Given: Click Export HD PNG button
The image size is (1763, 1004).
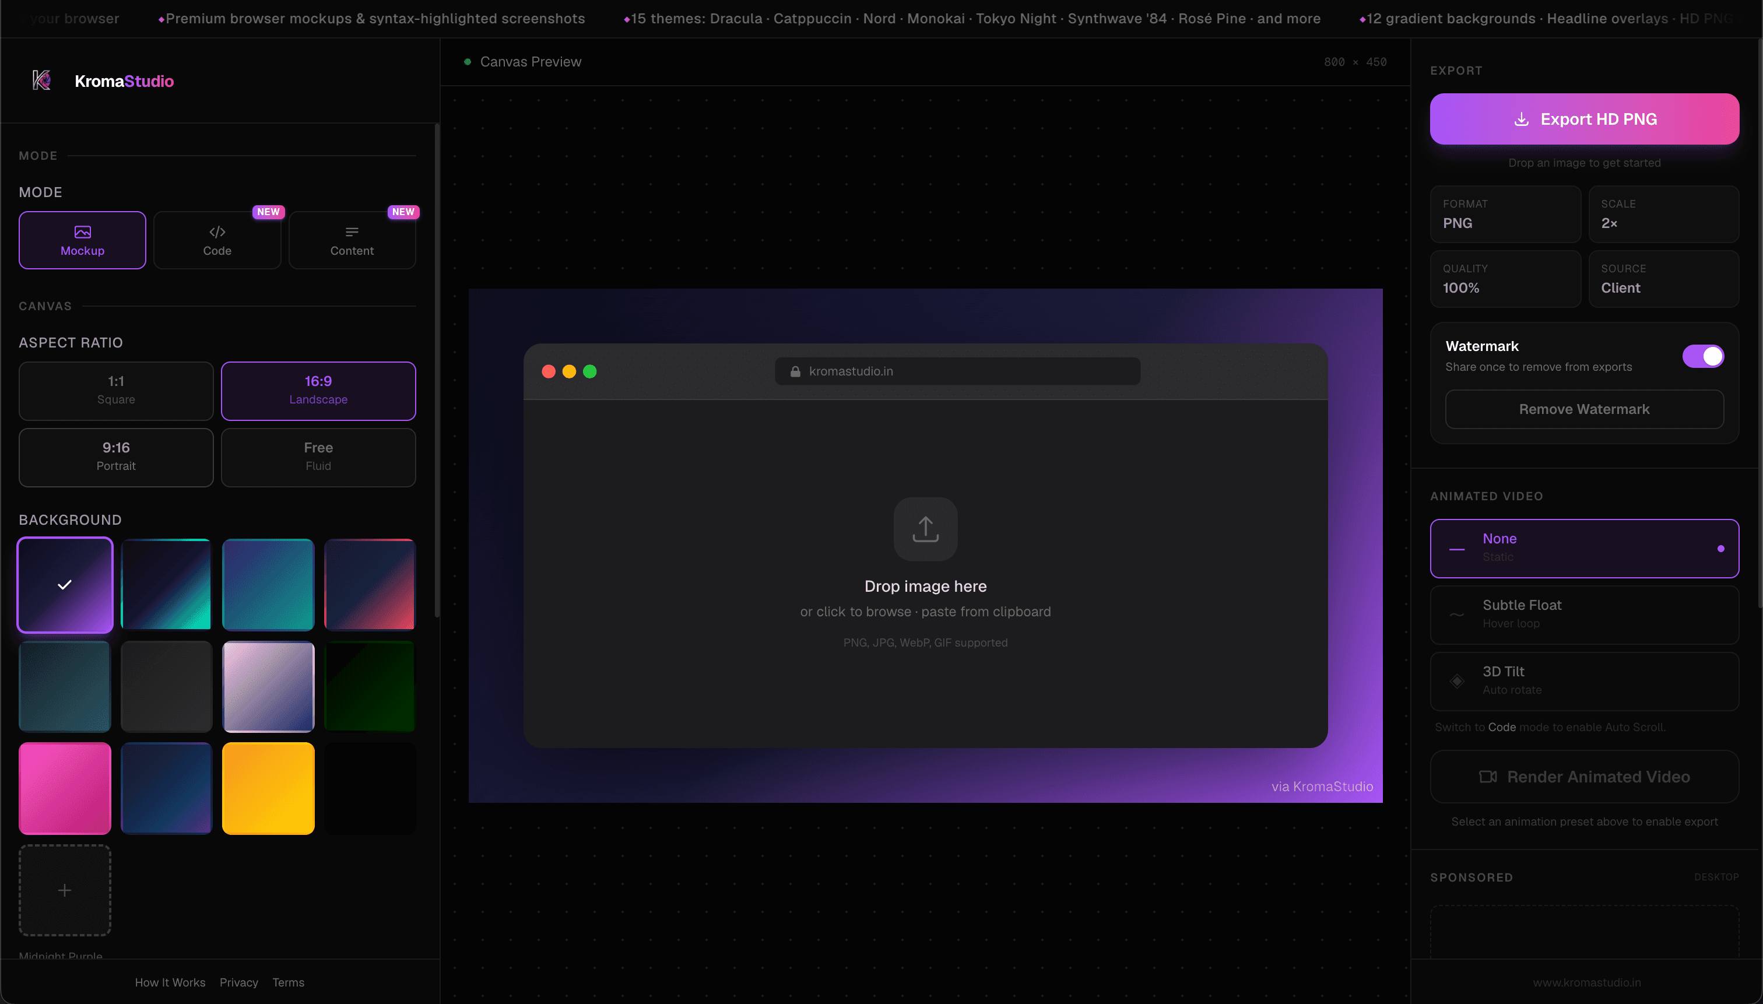Looking at the screenshot, I should (1585, 118).
